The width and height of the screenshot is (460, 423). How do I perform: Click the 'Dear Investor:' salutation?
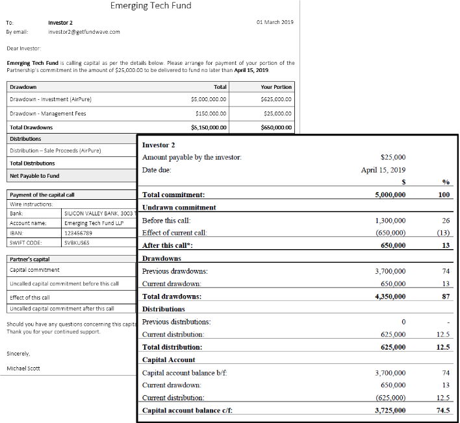pyautogui.click(x=24, y=49)
